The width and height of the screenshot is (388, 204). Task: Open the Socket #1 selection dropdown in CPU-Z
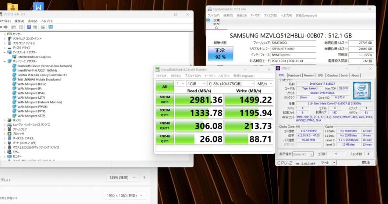pyautogui.click(x=303, y=154)
